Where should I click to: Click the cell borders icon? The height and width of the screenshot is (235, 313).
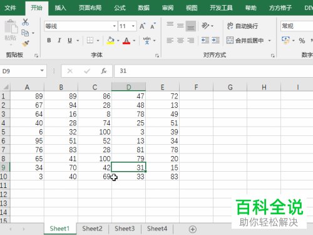(90, 40)
